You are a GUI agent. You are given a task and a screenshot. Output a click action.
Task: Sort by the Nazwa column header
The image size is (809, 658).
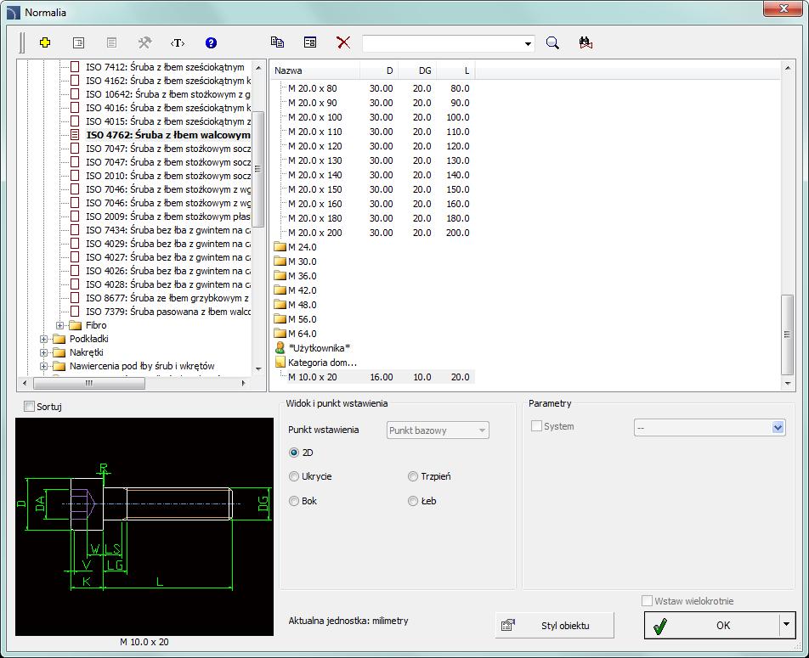314,70
